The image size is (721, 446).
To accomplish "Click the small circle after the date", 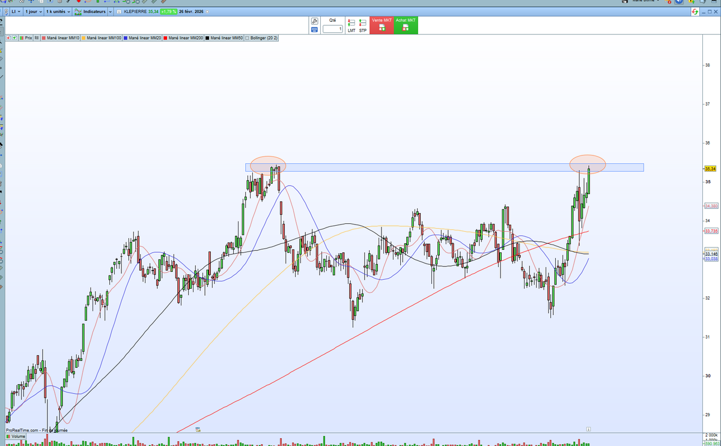I will tap(207, 11).
